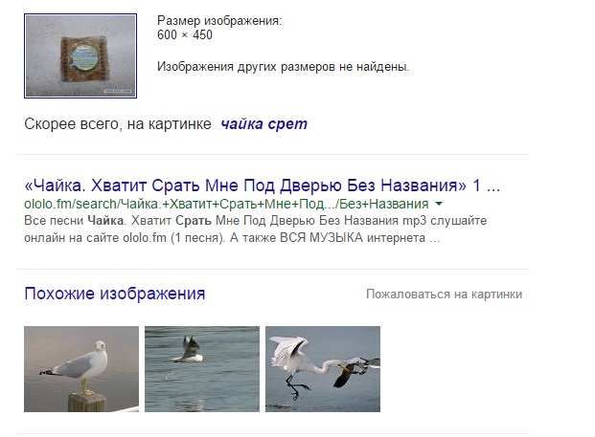Screen dimensions: 595x437
Task: Click "Изображения других размеров не найдены." text
Action: [283, 67]
